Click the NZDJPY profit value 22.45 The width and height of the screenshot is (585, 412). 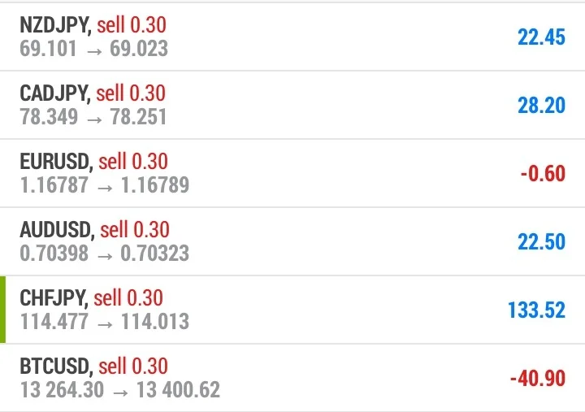click(x=541, y=37)
